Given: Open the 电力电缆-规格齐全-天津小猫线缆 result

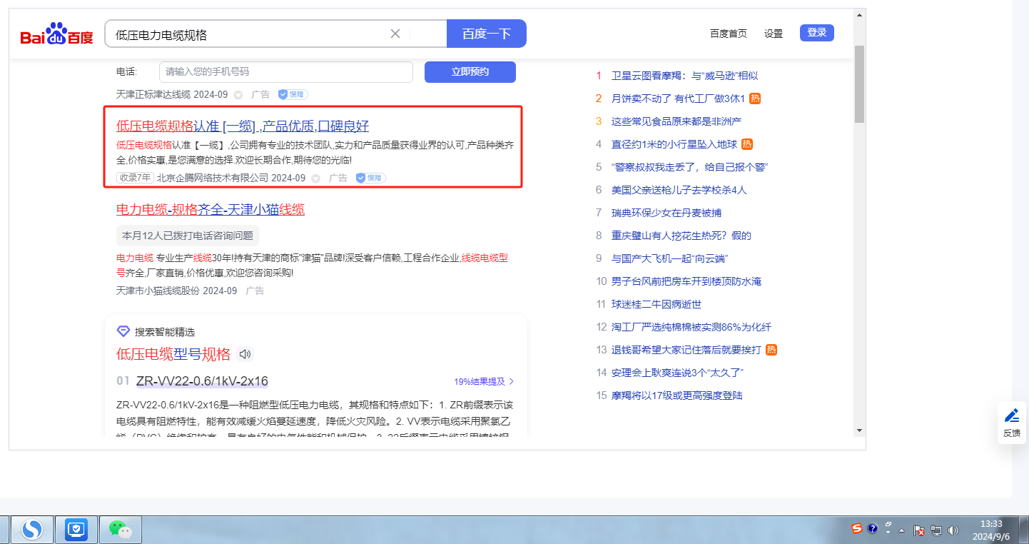Looking at the screenshot, I should click(x=211, y=210).
